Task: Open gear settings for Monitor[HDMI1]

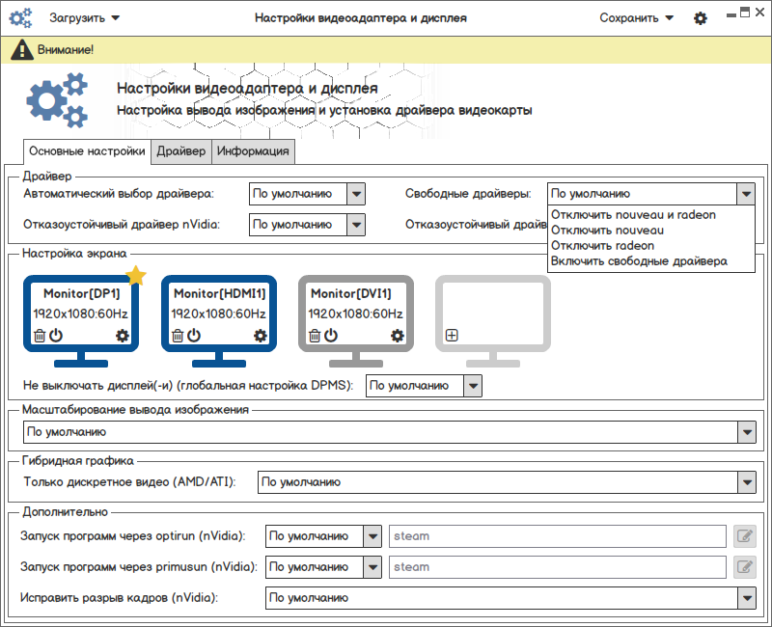Action: click(260, 336)
